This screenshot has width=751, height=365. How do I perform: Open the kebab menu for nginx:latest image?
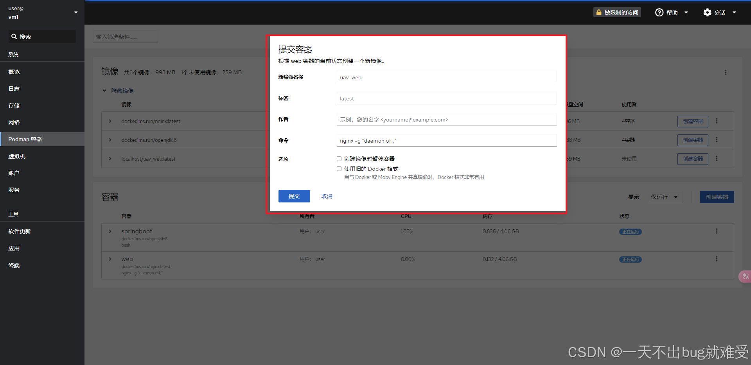(717, 121)
